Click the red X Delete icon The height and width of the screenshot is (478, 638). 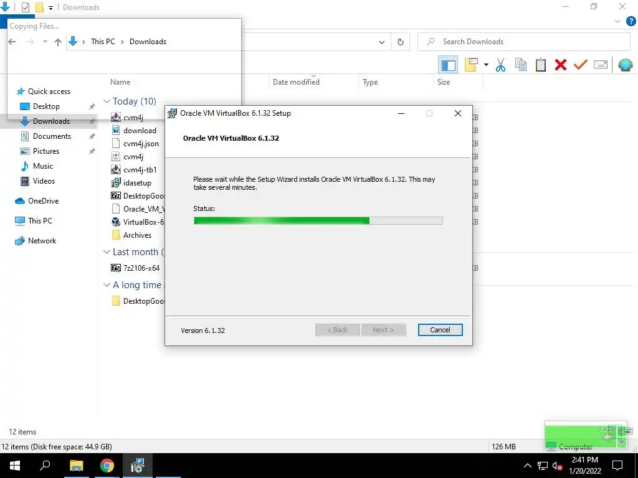(x=560, y=65)
